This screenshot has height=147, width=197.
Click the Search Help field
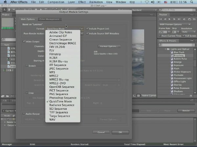(x=177, y=10)
